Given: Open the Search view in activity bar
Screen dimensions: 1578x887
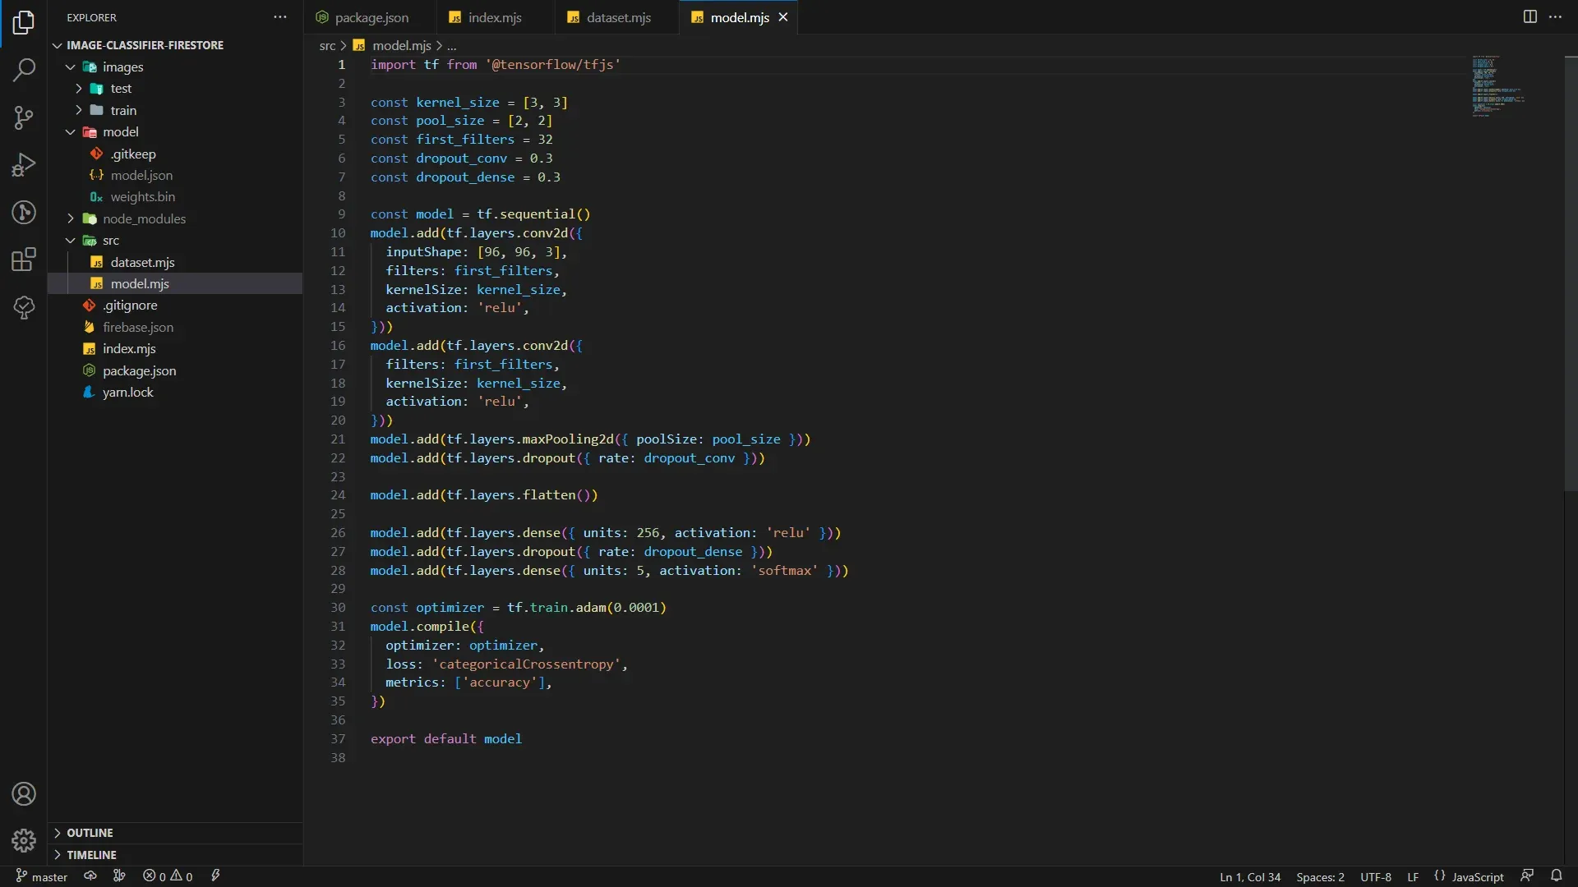Looking at the screenshot, I should (24, 70).
